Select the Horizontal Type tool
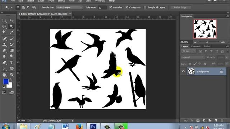 click(11, 62)
